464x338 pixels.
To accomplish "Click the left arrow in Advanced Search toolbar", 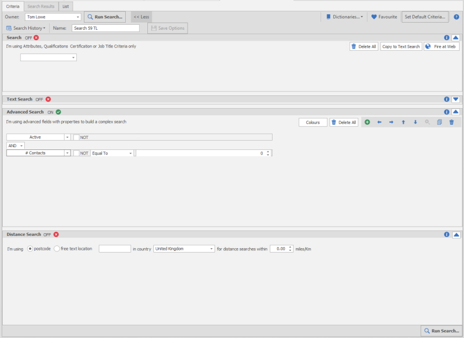I will [x=379, y=122].
